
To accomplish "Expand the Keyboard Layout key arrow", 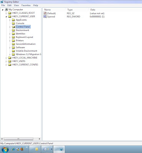I will coord(10,37).
